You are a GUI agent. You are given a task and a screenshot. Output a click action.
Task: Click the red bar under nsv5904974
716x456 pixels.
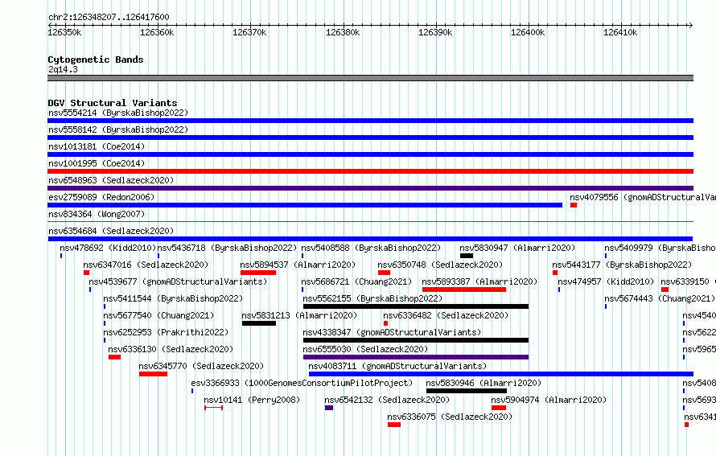(x=499, y=408)
